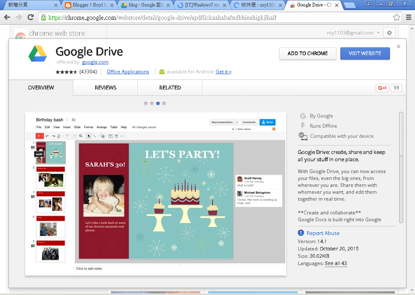
Task: Go back with the browser back arrow
Action: pyautogui.click(x=7, y=17)
